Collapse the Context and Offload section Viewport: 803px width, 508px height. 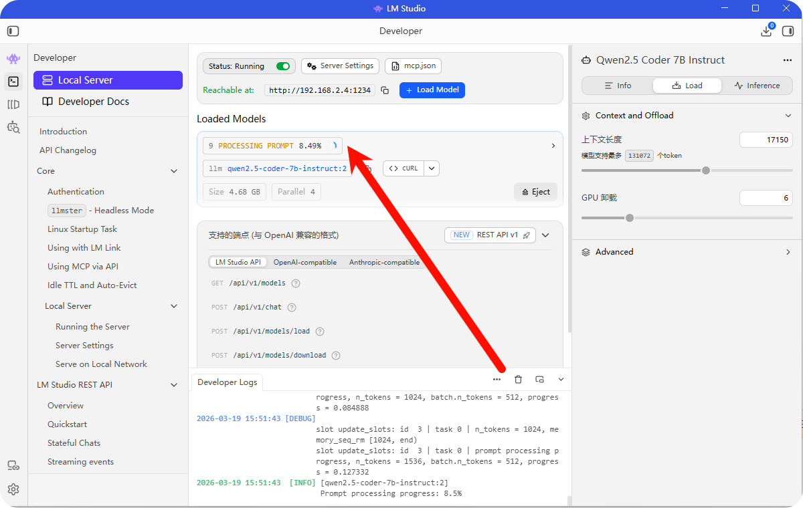pyautogui.click(x=788, y=116)
